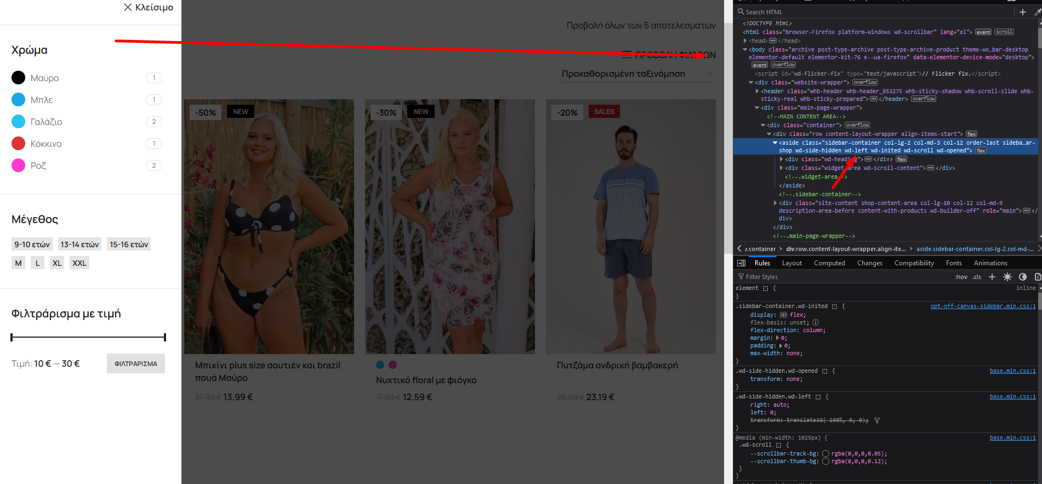Click flex badge on selected aside element
Viewport: 1042px width, 484px height.
(x=981, y=150)
